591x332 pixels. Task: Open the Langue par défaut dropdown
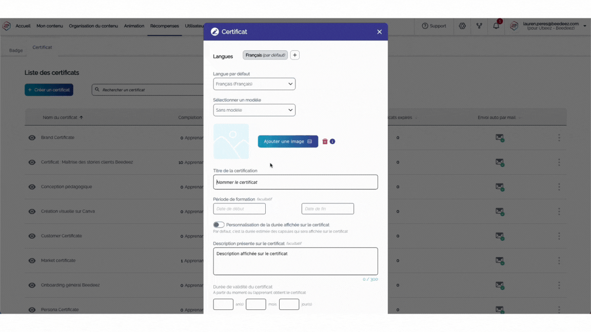click(254, 84)
